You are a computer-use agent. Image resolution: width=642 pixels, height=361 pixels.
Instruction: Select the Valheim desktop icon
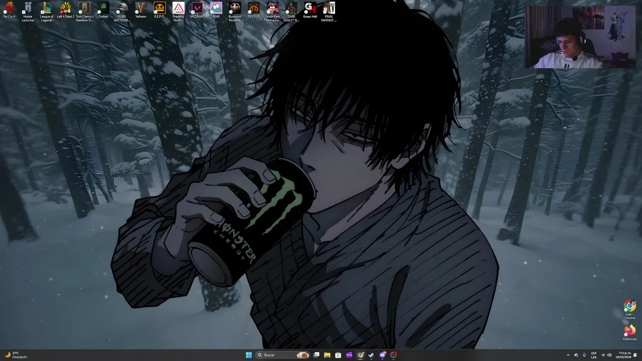click(140, 10)
